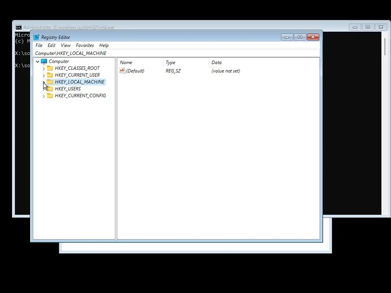Sort values by Data column header

264,63
